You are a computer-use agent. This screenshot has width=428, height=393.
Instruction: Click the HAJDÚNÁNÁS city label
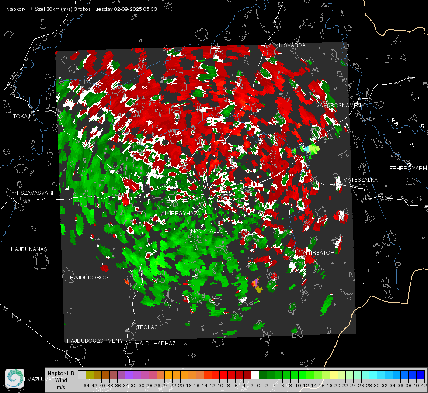(29, 249)
